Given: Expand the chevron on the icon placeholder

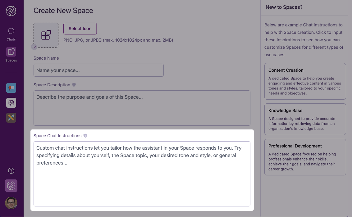Looking at the screenshot, I should click(x=34, y=47).
